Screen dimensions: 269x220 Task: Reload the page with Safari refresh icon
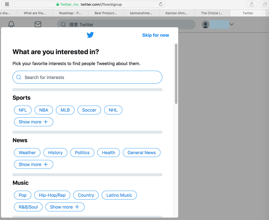pos(161,4)
